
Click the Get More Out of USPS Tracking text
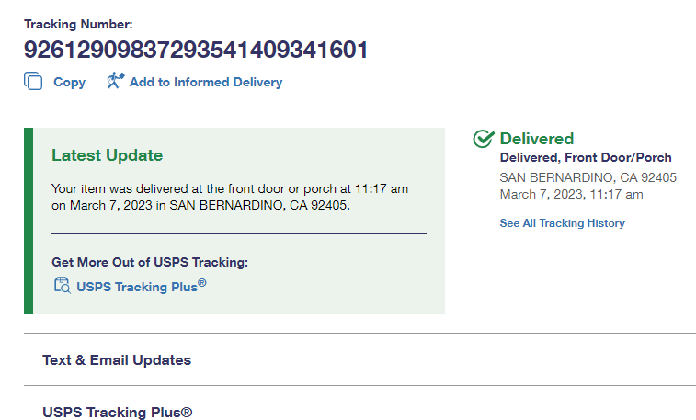pos(150,262)
